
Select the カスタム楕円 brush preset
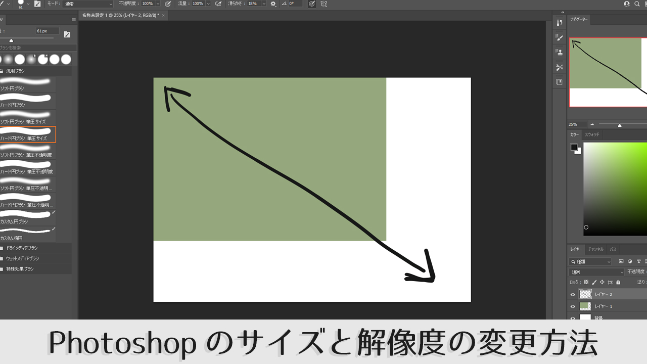pyautogui.click(x=28, y=234)
